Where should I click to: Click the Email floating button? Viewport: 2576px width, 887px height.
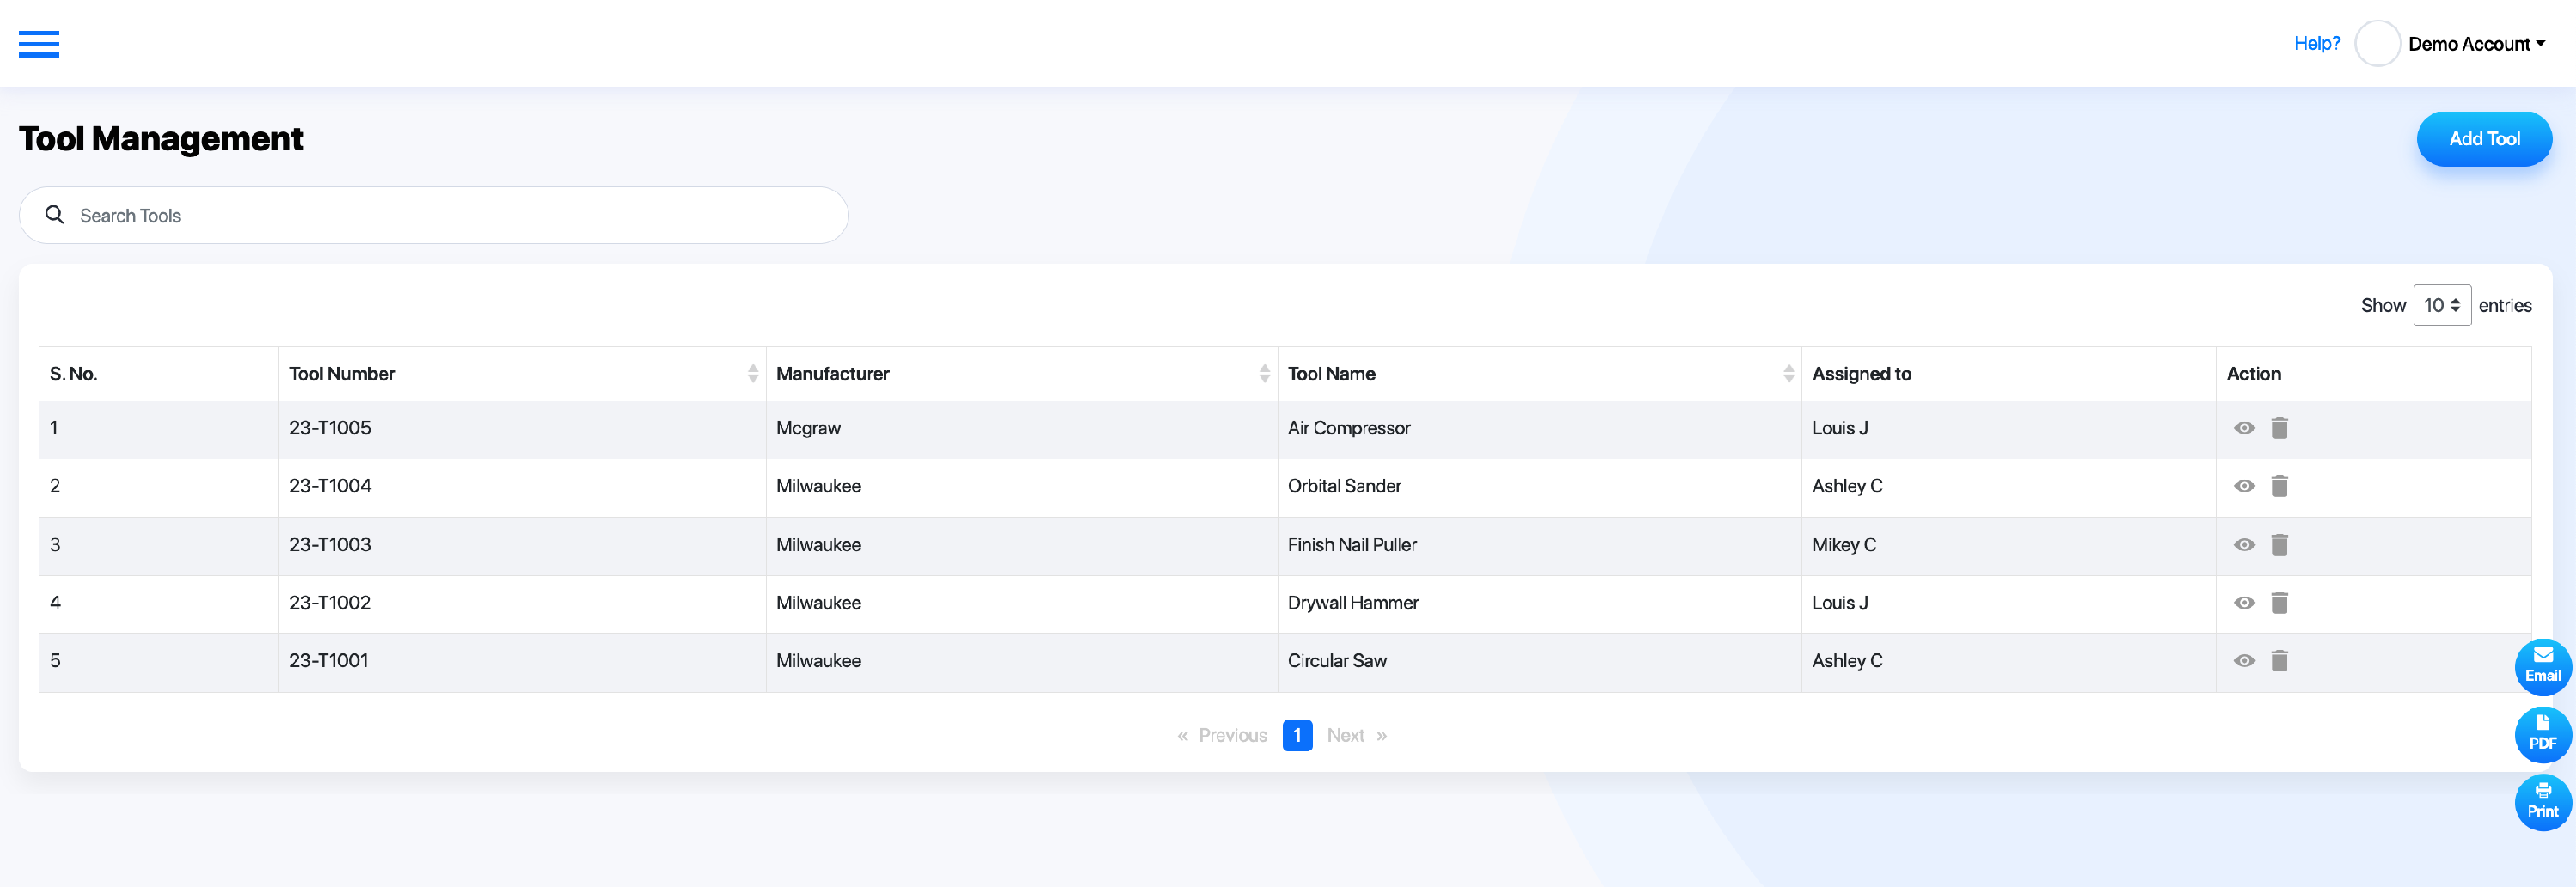click(x=2542, y=667)
